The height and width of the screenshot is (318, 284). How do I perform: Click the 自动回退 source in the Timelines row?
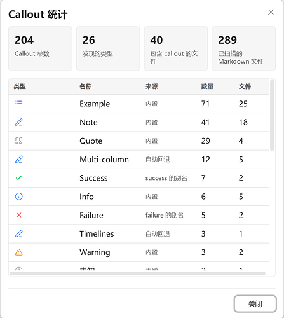pos(158,234)
